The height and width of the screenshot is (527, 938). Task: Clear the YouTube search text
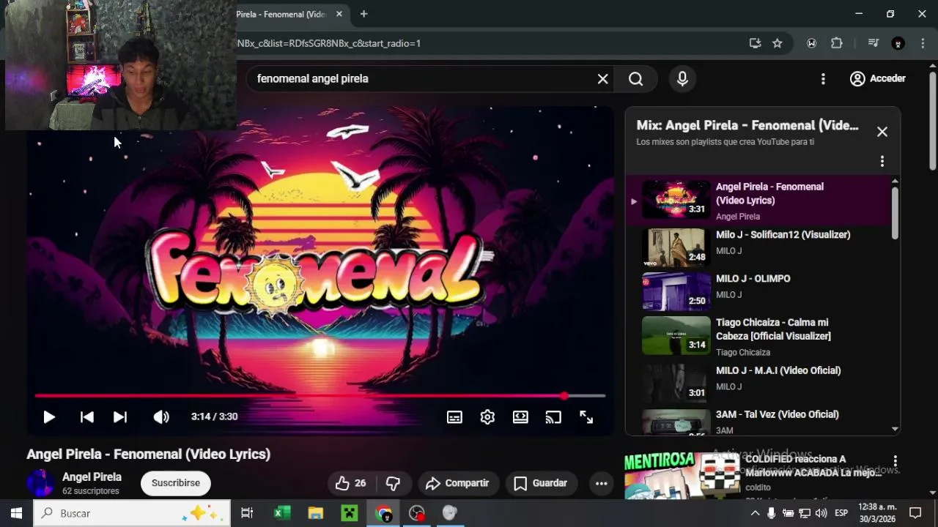602,79
